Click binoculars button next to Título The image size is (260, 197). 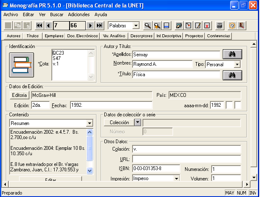point(232,75)
